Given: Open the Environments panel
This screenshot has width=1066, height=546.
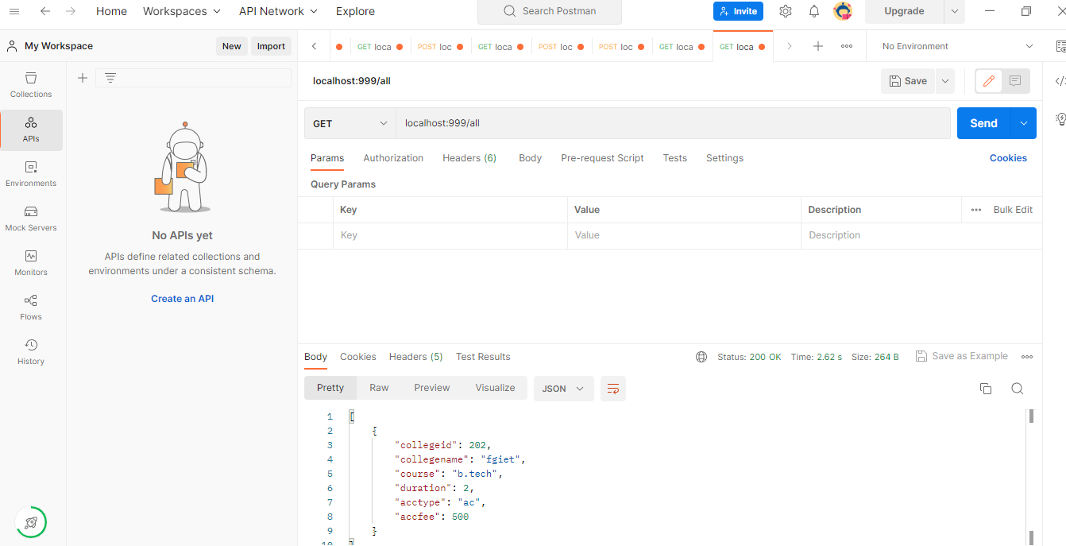Looking at the screenshot, I should tap(30, 173).
